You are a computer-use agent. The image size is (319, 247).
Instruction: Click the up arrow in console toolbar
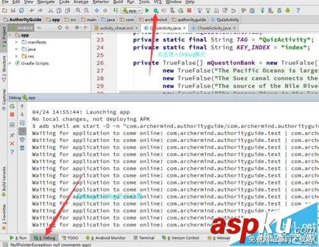click(22, 106)
